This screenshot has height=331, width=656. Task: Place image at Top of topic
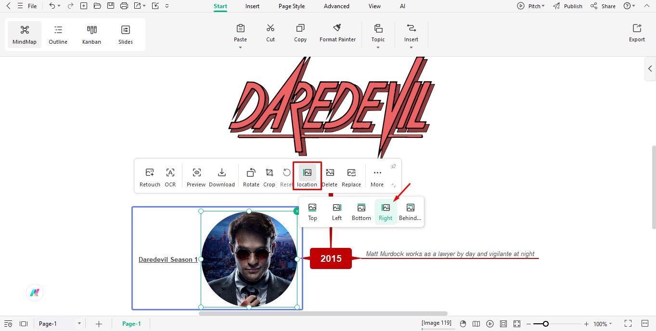pos(312,211)
